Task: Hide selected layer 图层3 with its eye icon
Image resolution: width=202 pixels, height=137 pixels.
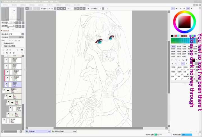Action: (6, 83)
